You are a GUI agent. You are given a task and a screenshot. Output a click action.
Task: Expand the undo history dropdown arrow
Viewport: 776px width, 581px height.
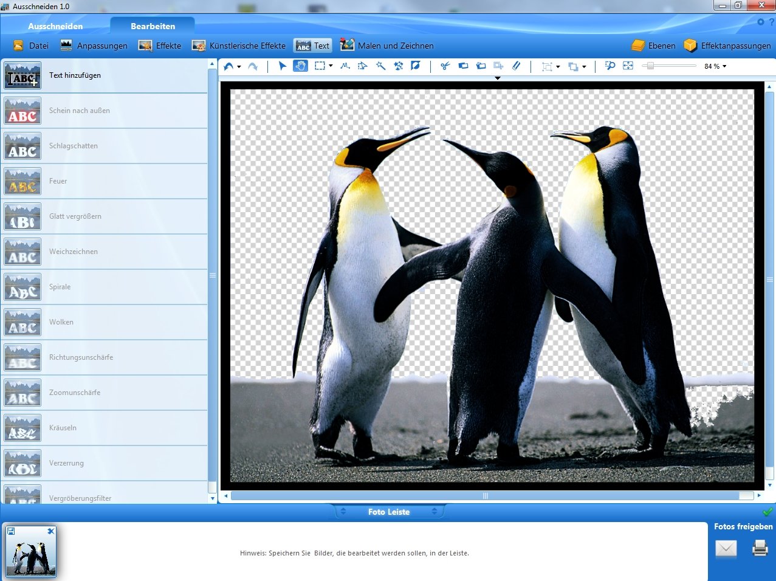[x=239, y=66]
